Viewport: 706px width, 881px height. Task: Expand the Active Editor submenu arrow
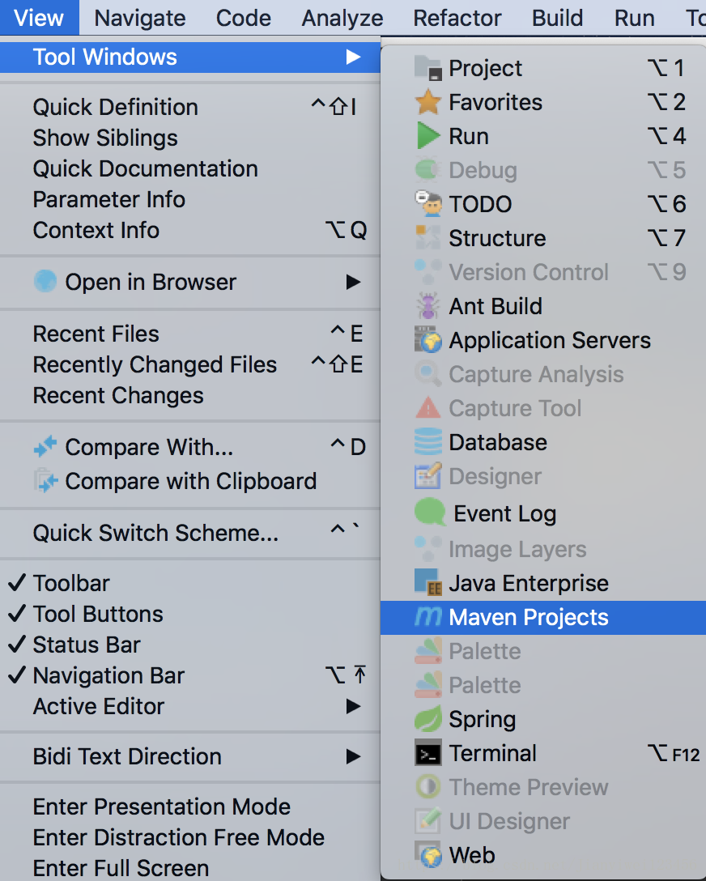click(x=353, y=706)
